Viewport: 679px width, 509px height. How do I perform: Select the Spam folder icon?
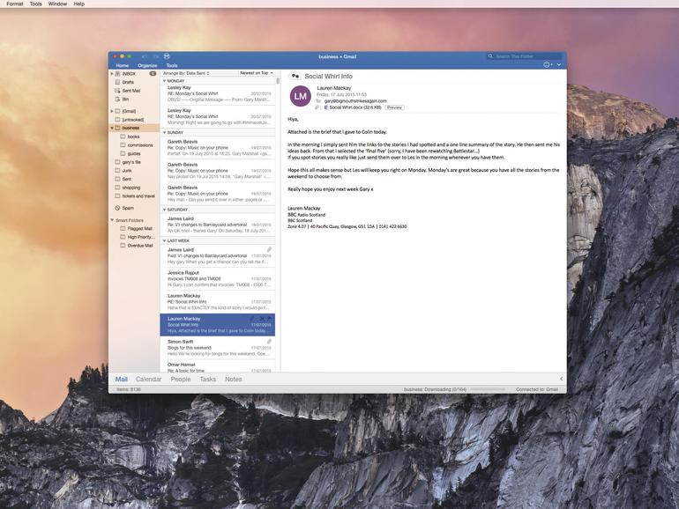click(x=117, y=208)
